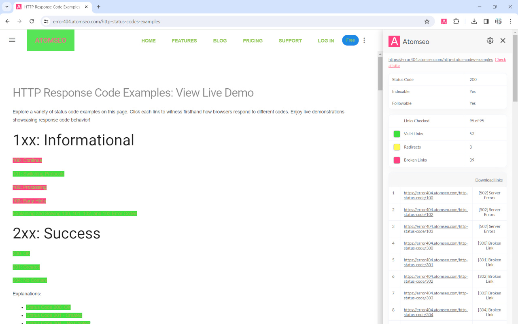Click the page reload icon
This screenshot has width=518, height=324.
click(x=32, y=21)
